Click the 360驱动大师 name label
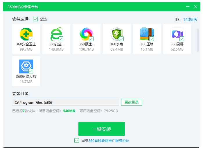Image resolution: width=203 pixels, height=150 pixels. point(26,77)
